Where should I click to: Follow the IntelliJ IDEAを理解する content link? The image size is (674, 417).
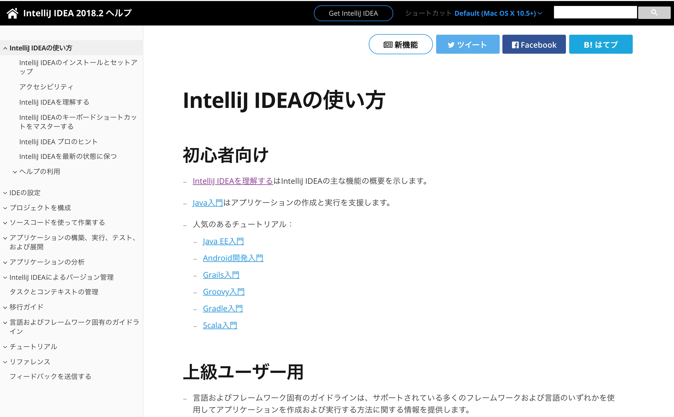click(x=232, y=181)
